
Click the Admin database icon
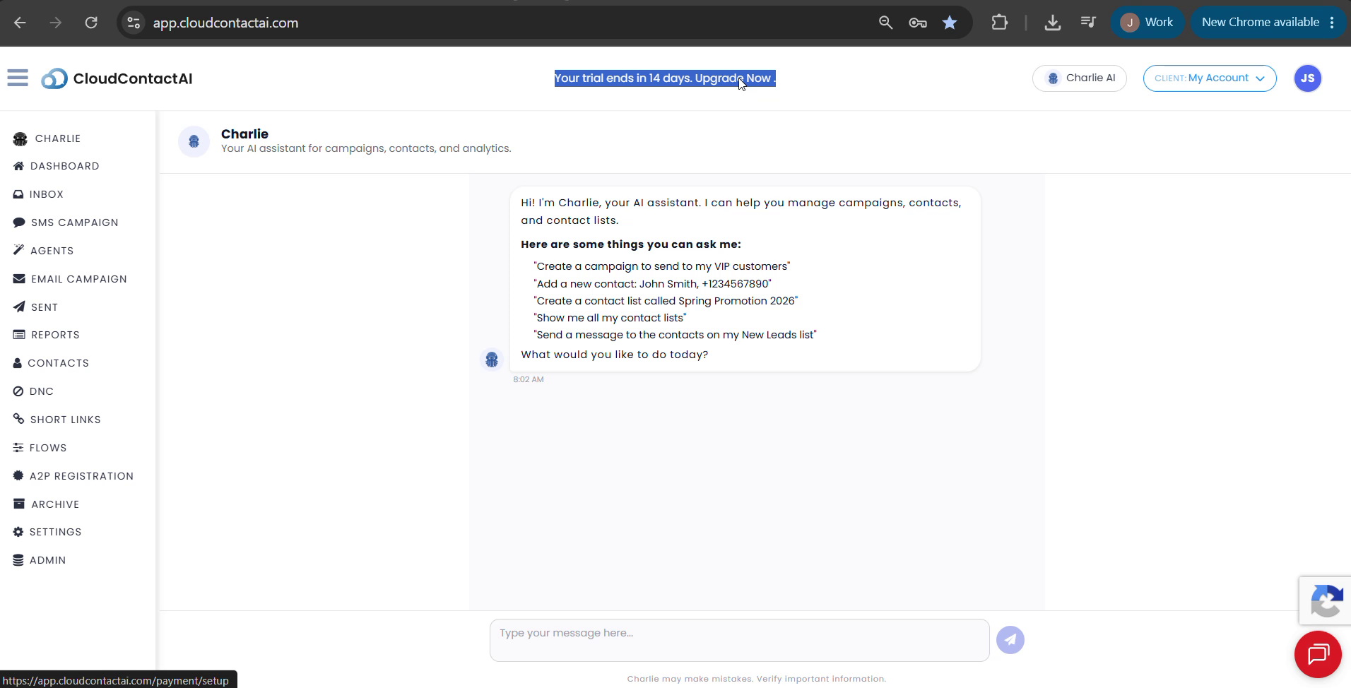[18, 560]
